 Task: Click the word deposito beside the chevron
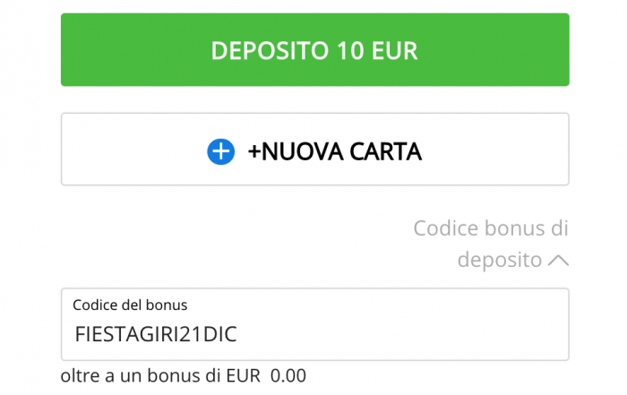click(x=500, y=260)
